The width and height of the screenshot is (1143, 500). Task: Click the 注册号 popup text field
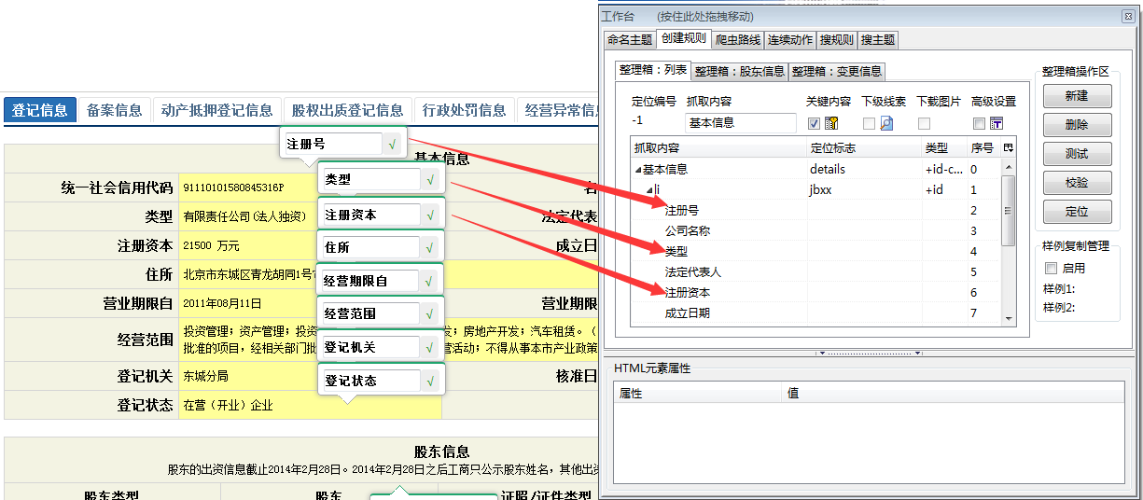[332, 145]
